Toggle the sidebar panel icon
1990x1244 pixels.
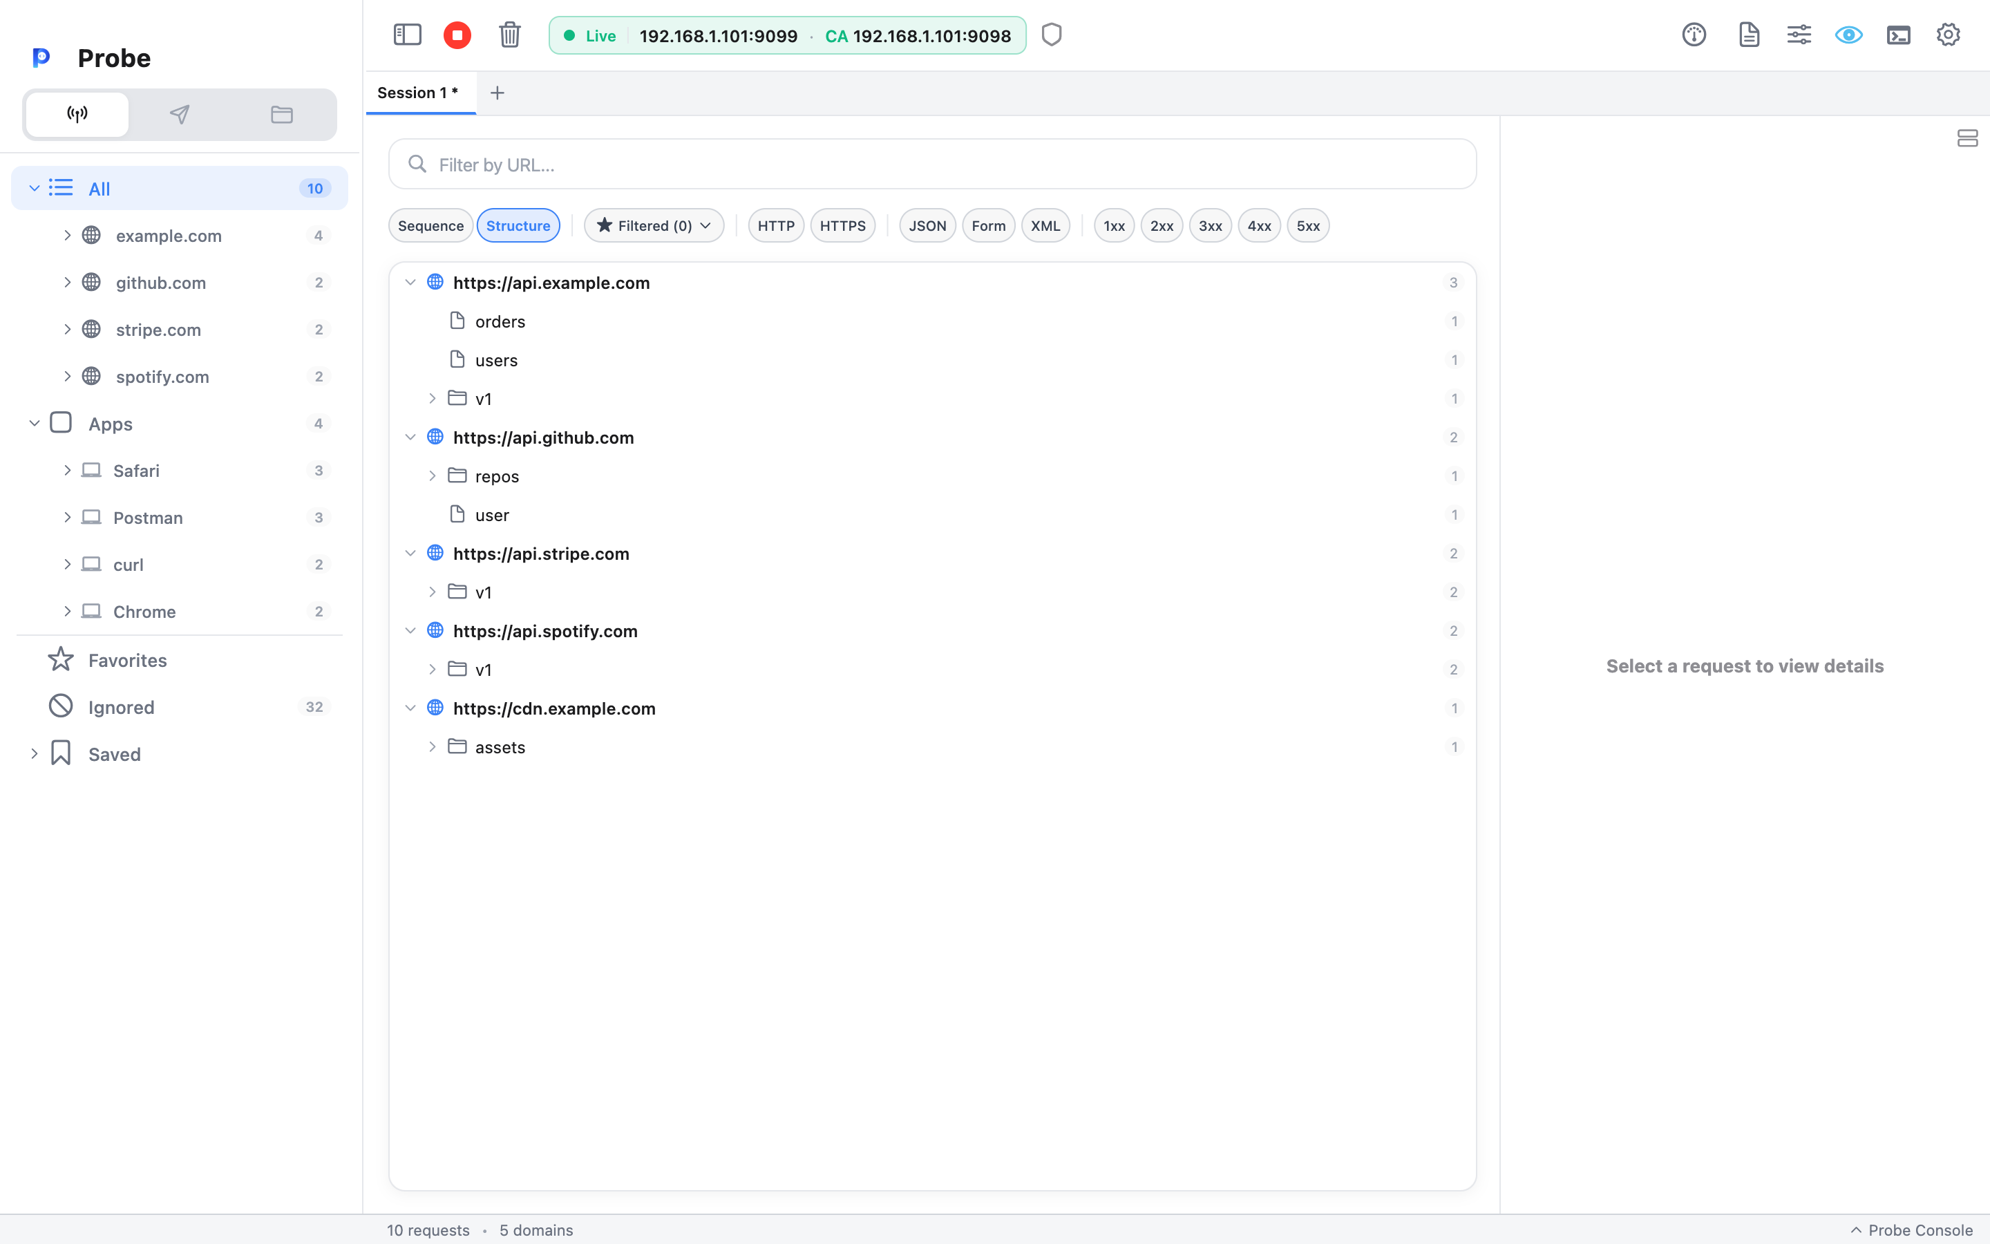point(407,35)
